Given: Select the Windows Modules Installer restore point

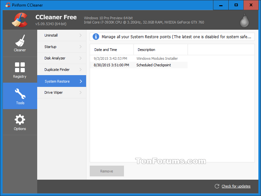Looking at the screenshot, I should pyautogui.click(x=157, y=58).
